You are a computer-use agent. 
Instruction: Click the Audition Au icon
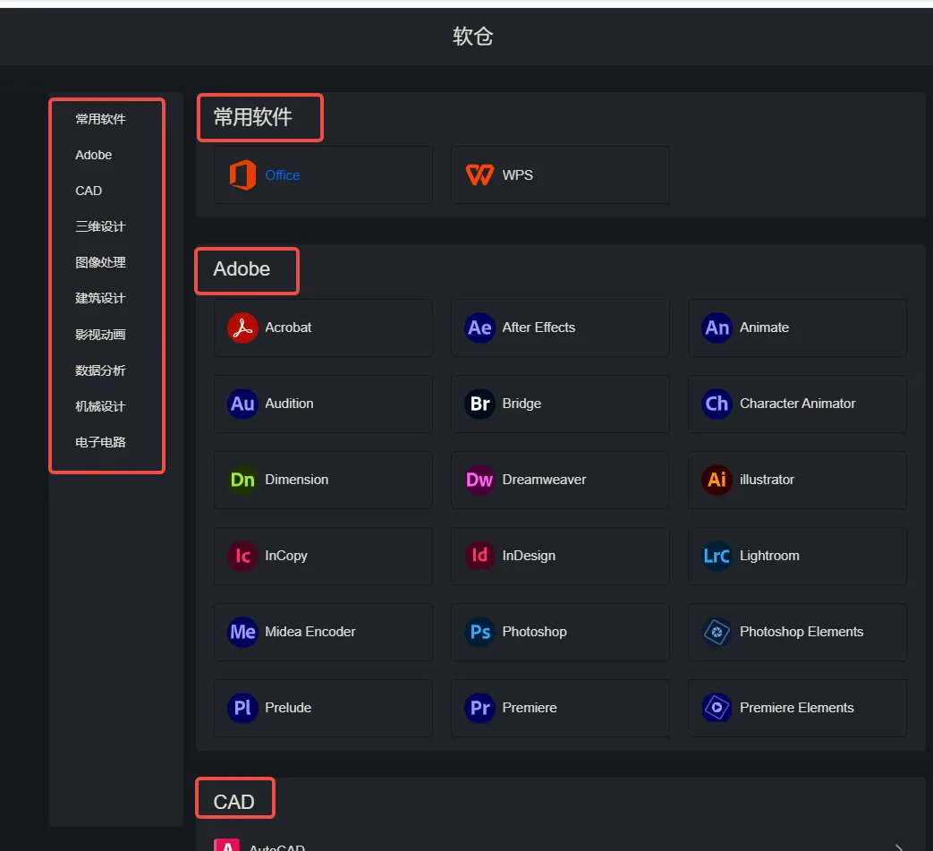pos(242,404)
